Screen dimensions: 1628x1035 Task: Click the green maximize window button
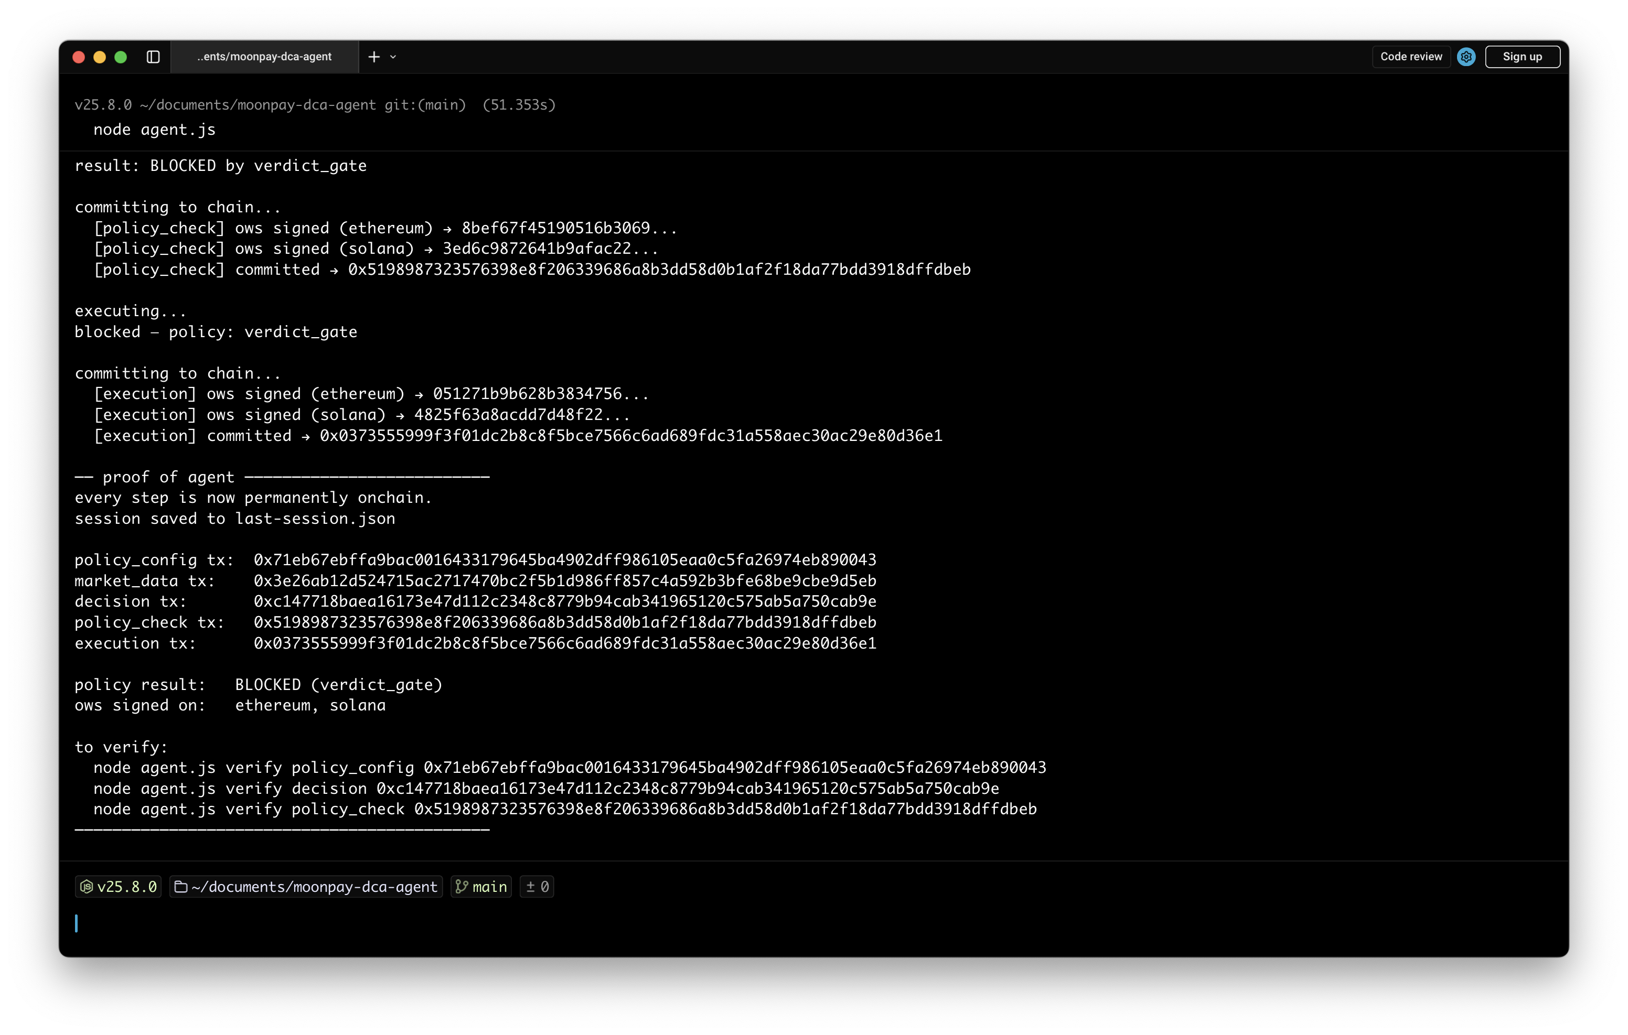pos(121,57)
